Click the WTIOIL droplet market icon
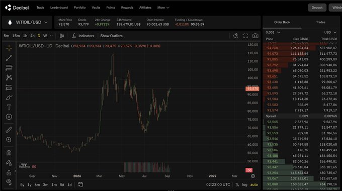 click(x=10, y=22)
